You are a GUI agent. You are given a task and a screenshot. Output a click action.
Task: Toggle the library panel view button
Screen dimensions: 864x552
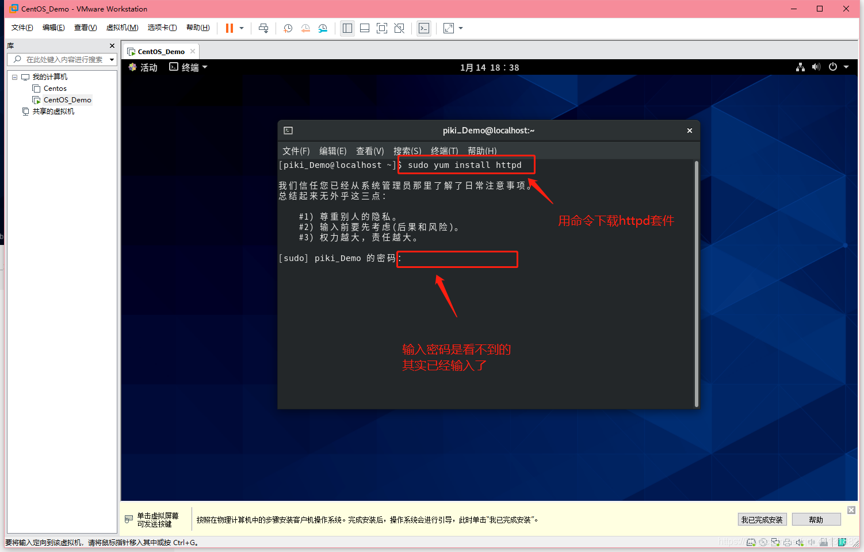[x=347, y=28]
